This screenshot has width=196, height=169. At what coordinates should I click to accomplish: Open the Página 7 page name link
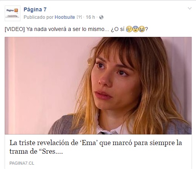[35, 9]
